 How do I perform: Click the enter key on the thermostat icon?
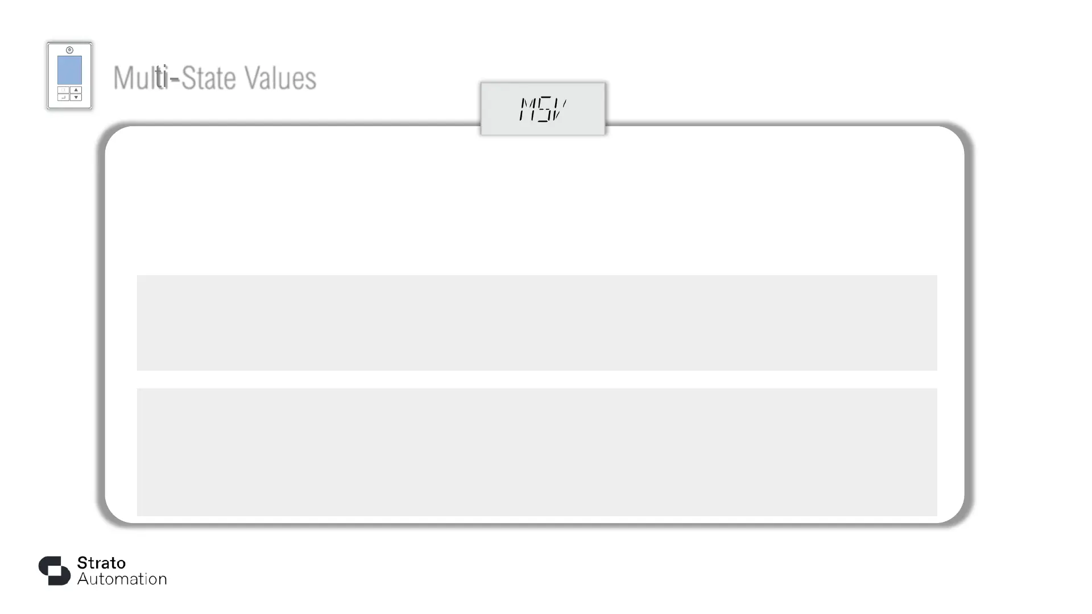click(x=64, y=97)
